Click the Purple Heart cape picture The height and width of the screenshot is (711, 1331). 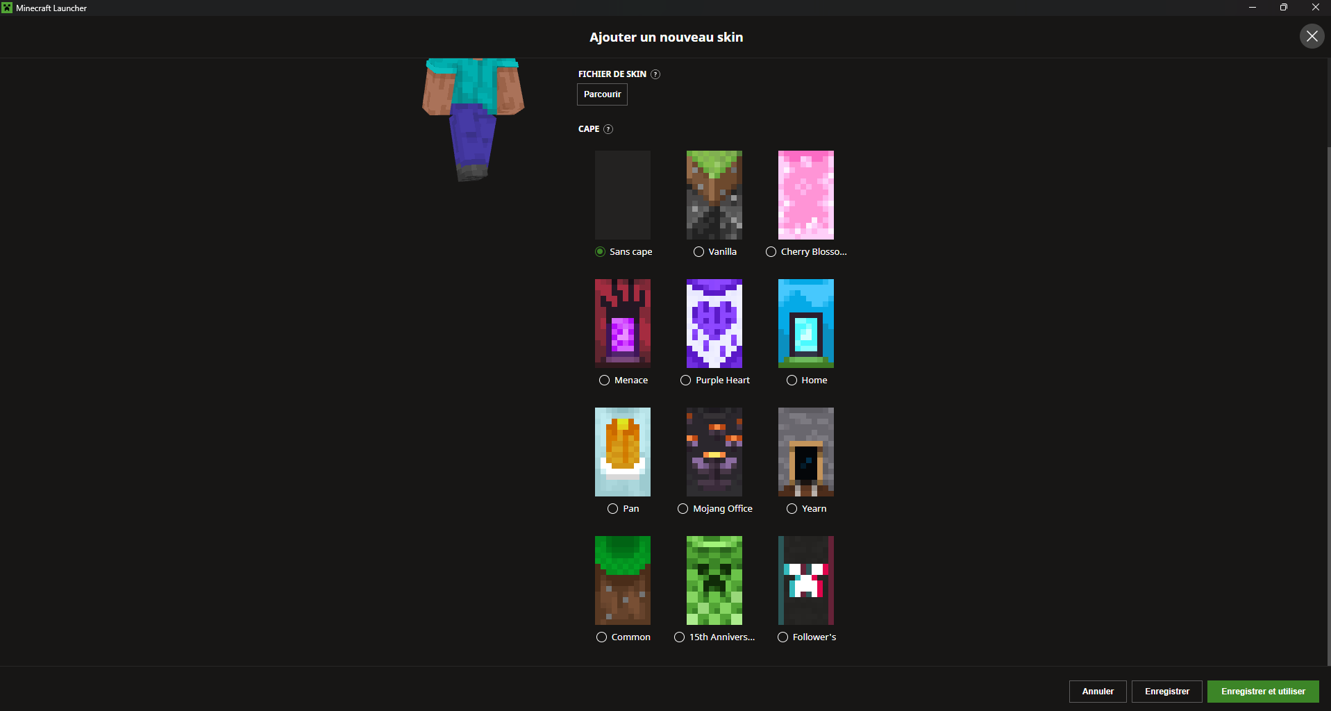coord(714,324)
